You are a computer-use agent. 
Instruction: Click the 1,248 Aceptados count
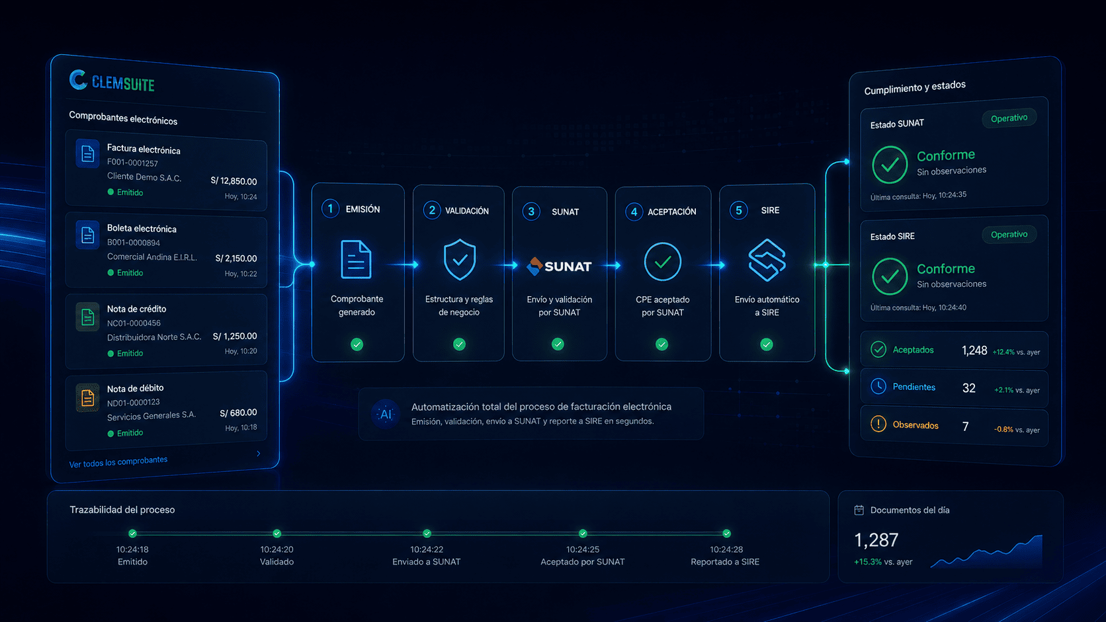click(974, 350)
